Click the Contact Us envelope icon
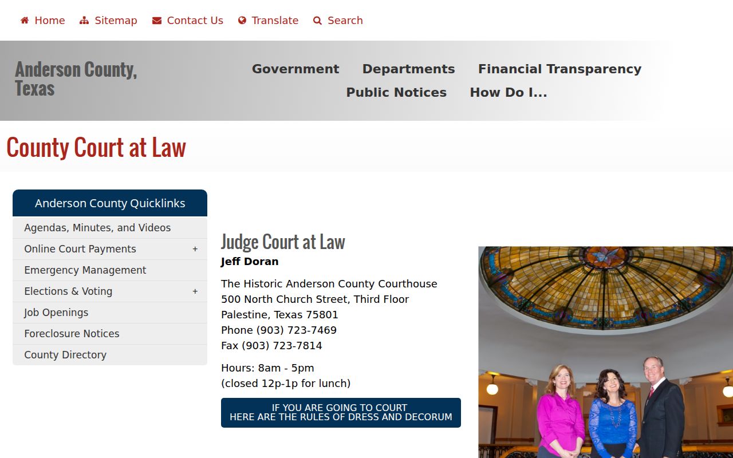 click(157, 21)
